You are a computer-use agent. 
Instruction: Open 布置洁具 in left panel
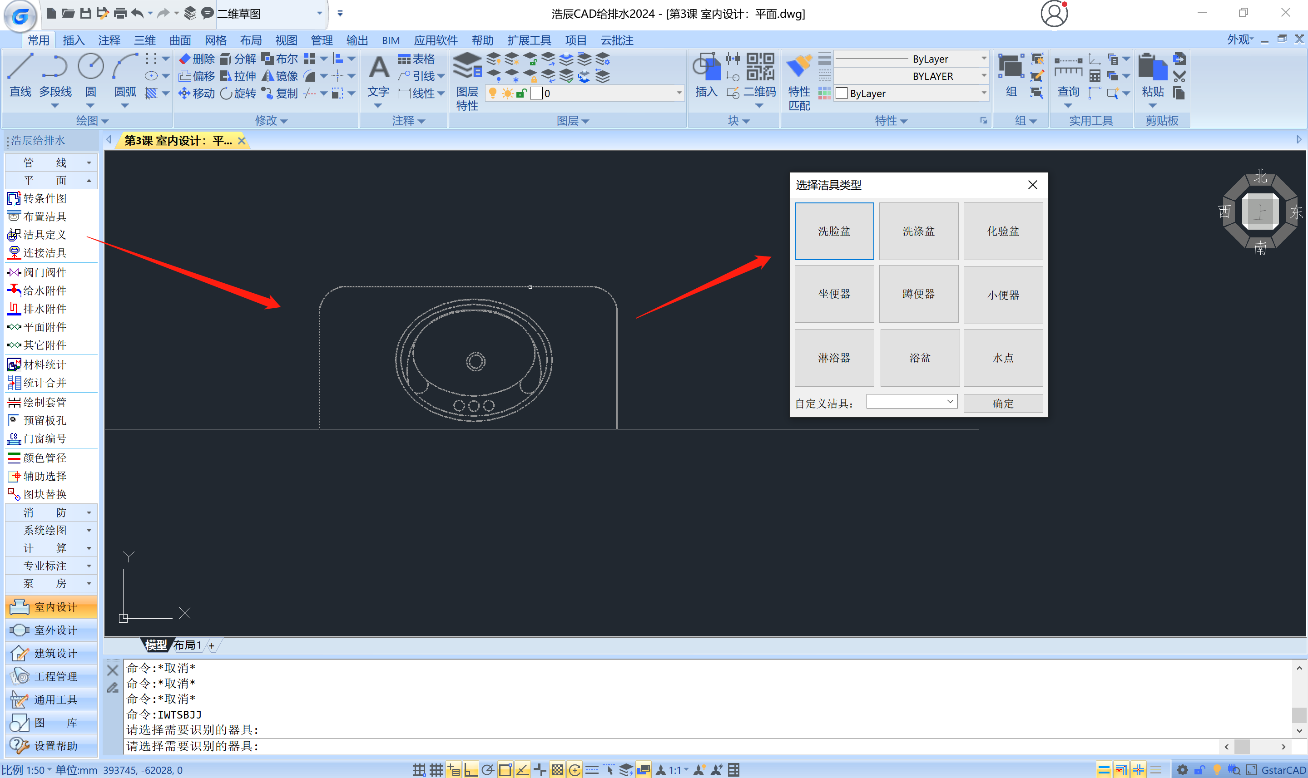coord(45,217)
